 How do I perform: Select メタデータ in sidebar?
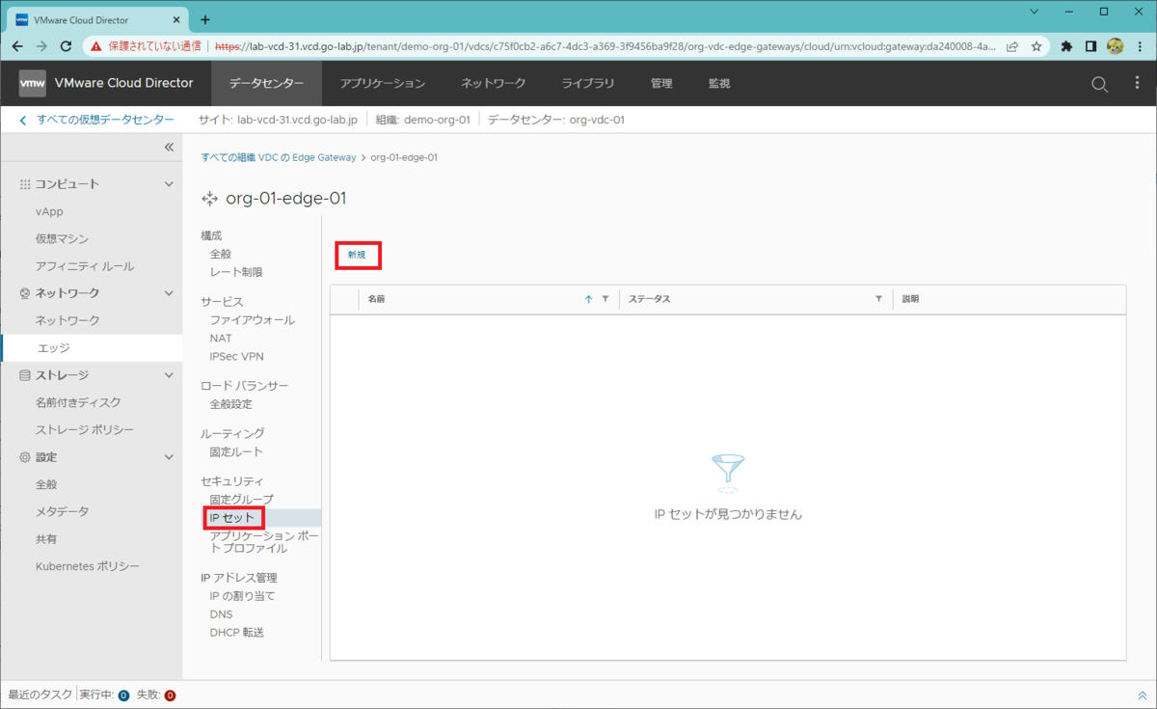[63, 511]
